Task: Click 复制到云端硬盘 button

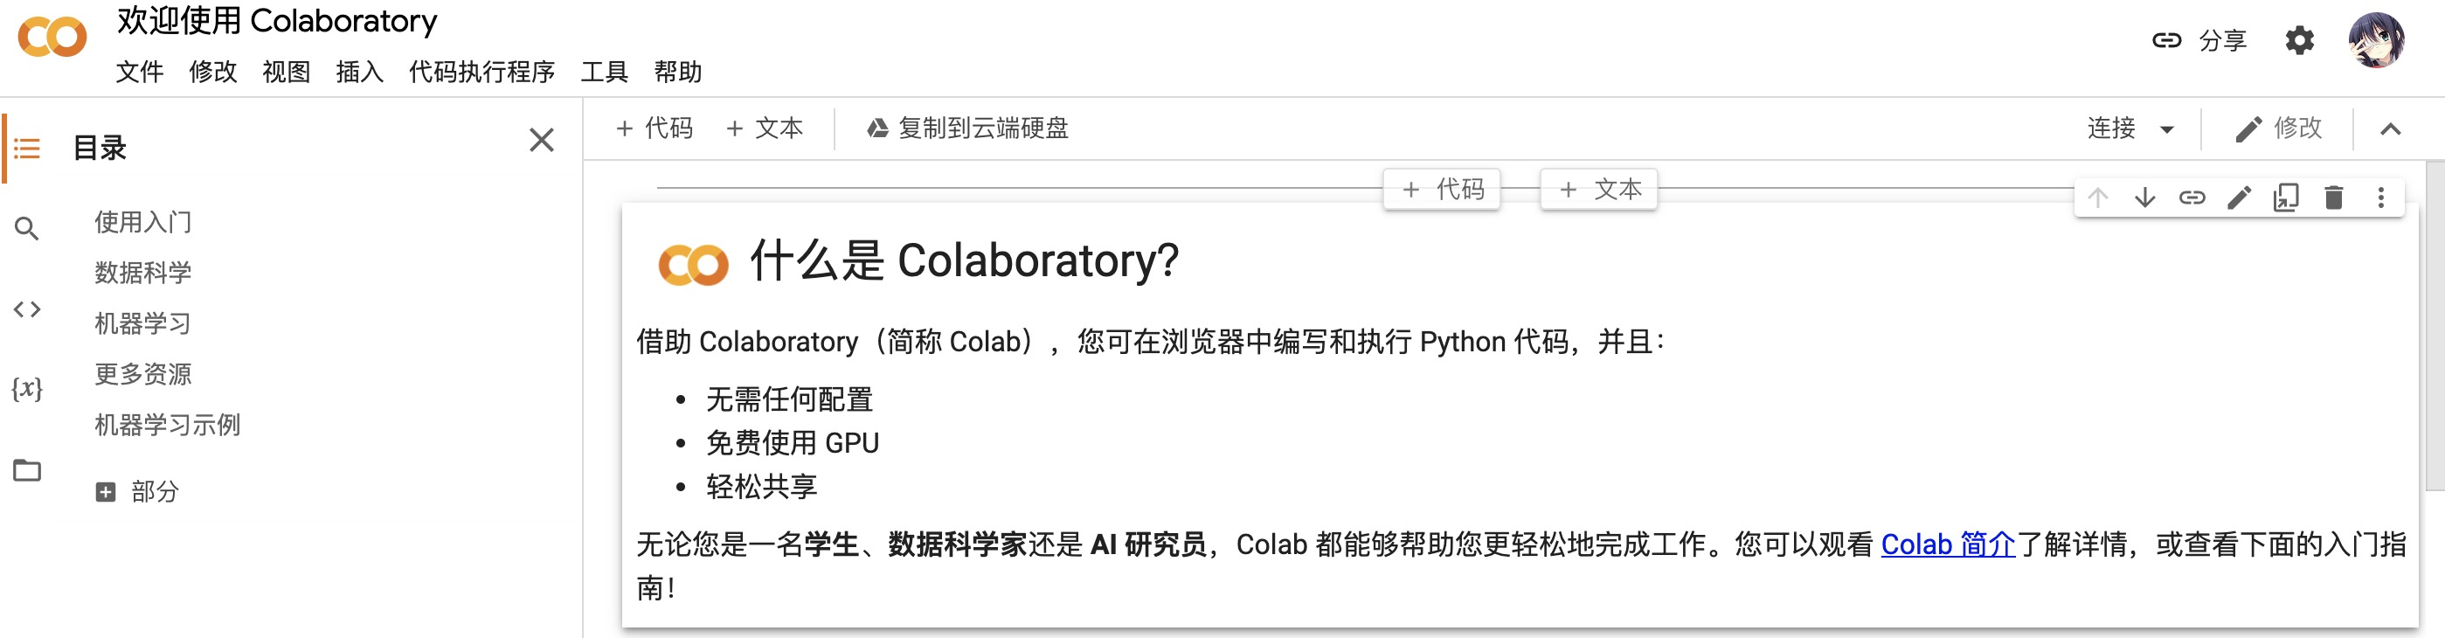Action: pos(968,128)
